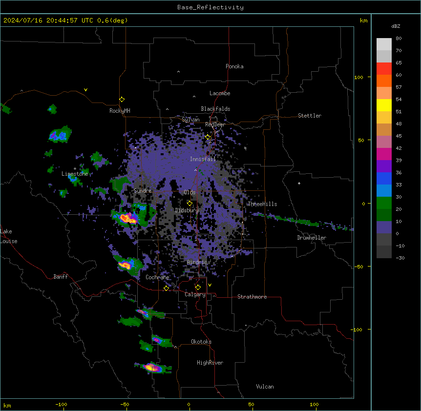Pick the bright yellow swatch in dBZ legend
Image resolution: width=421 pixels, height=411 pixels.
click(384, 105)
